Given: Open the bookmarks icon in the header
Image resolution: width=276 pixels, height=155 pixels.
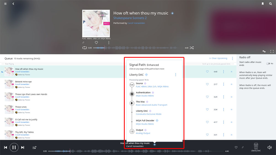Looking at the screenshot, I should (x=263, y=4).
